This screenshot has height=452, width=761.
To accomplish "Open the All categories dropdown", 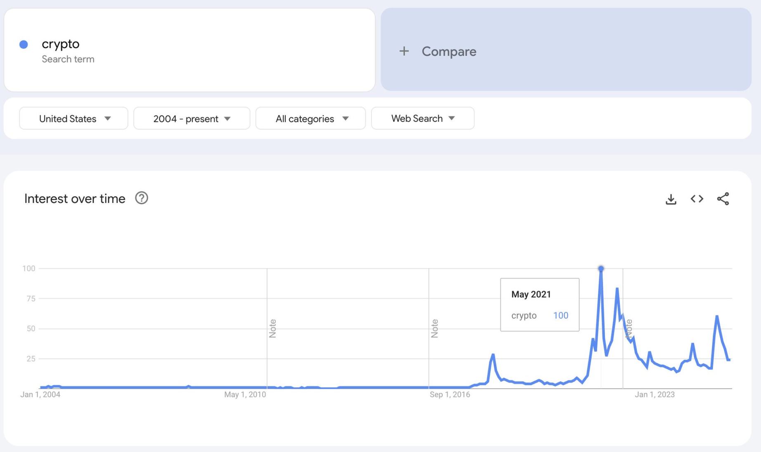I will tap(311, 119).
